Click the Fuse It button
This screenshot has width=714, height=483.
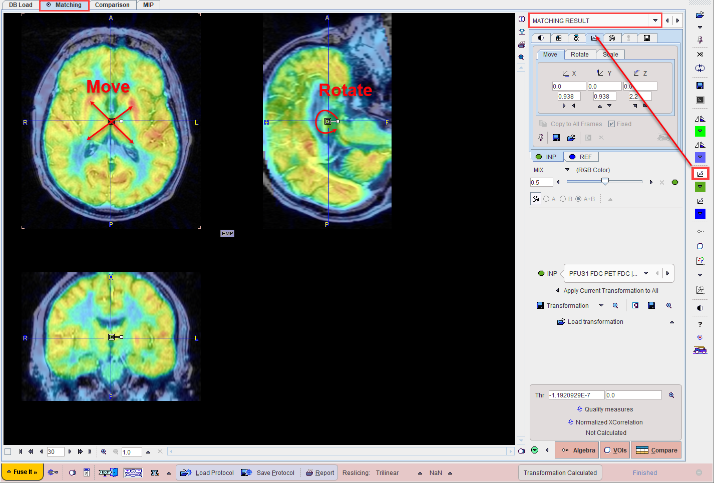[22, 472]
